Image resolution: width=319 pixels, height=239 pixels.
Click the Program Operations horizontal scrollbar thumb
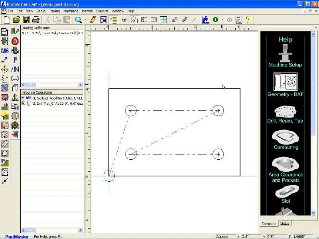(31, 230)
